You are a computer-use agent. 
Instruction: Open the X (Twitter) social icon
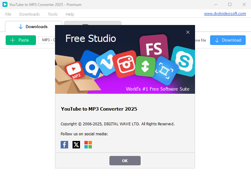[x=76, y=145]
